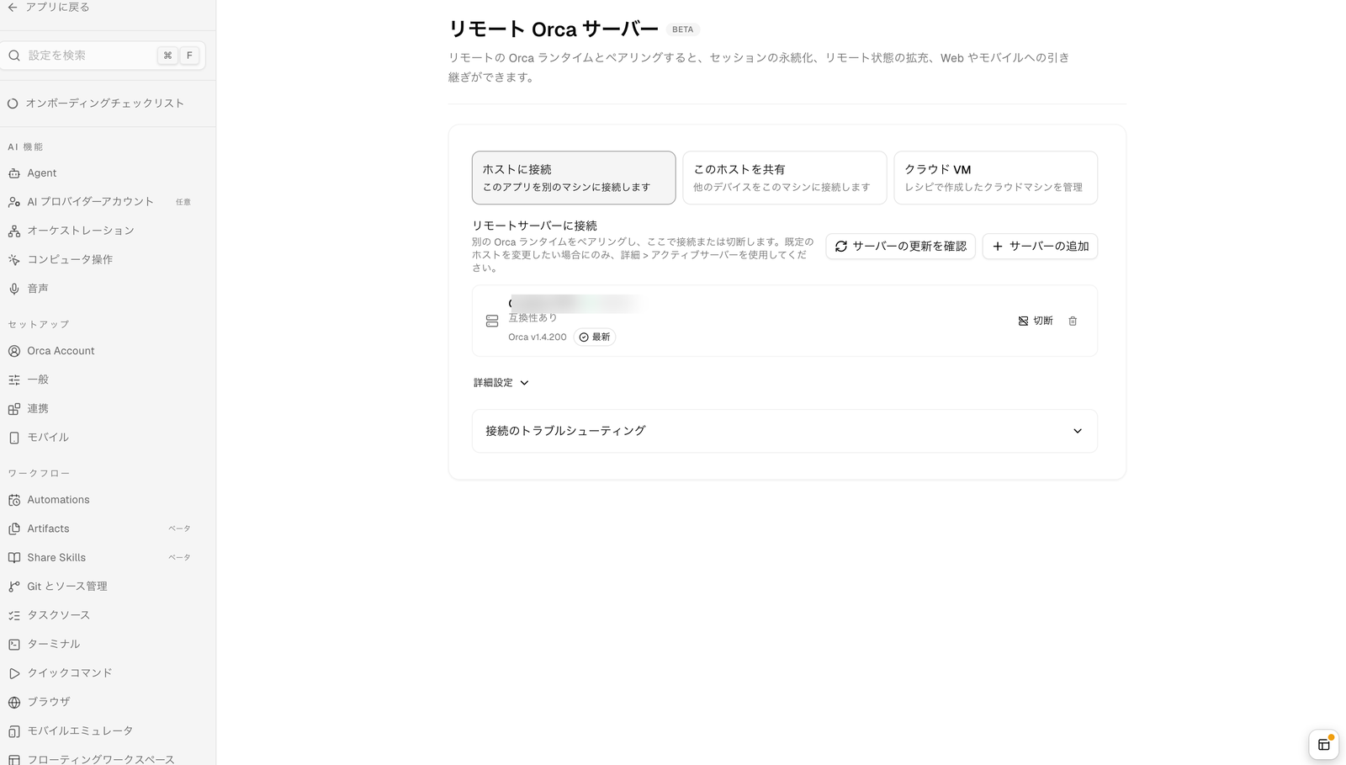Expand 接続のトラブルシューティング chevron

pos(1078,431)
